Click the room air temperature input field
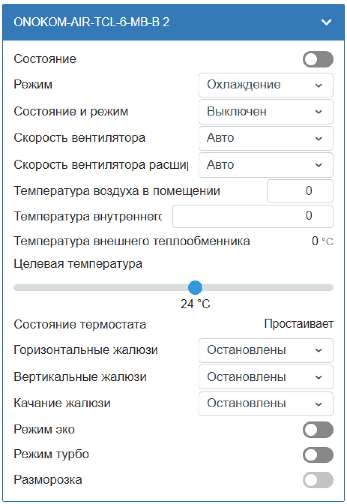 300,191
